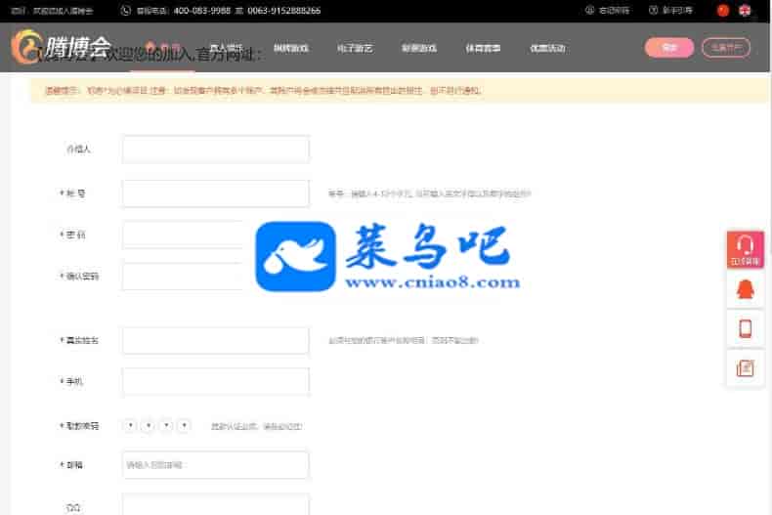Click the red-and-white flag icon at the top-right
This screenshot has height=515, width=772.
(745, 10)
